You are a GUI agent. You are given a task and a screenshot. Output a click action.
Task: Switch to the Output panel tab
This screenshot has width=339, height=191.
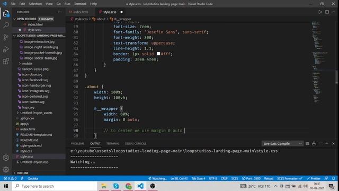click(95, 144)
